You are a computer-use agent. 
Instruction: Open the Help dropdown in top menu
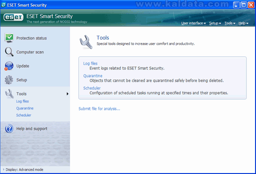[243, 23]
